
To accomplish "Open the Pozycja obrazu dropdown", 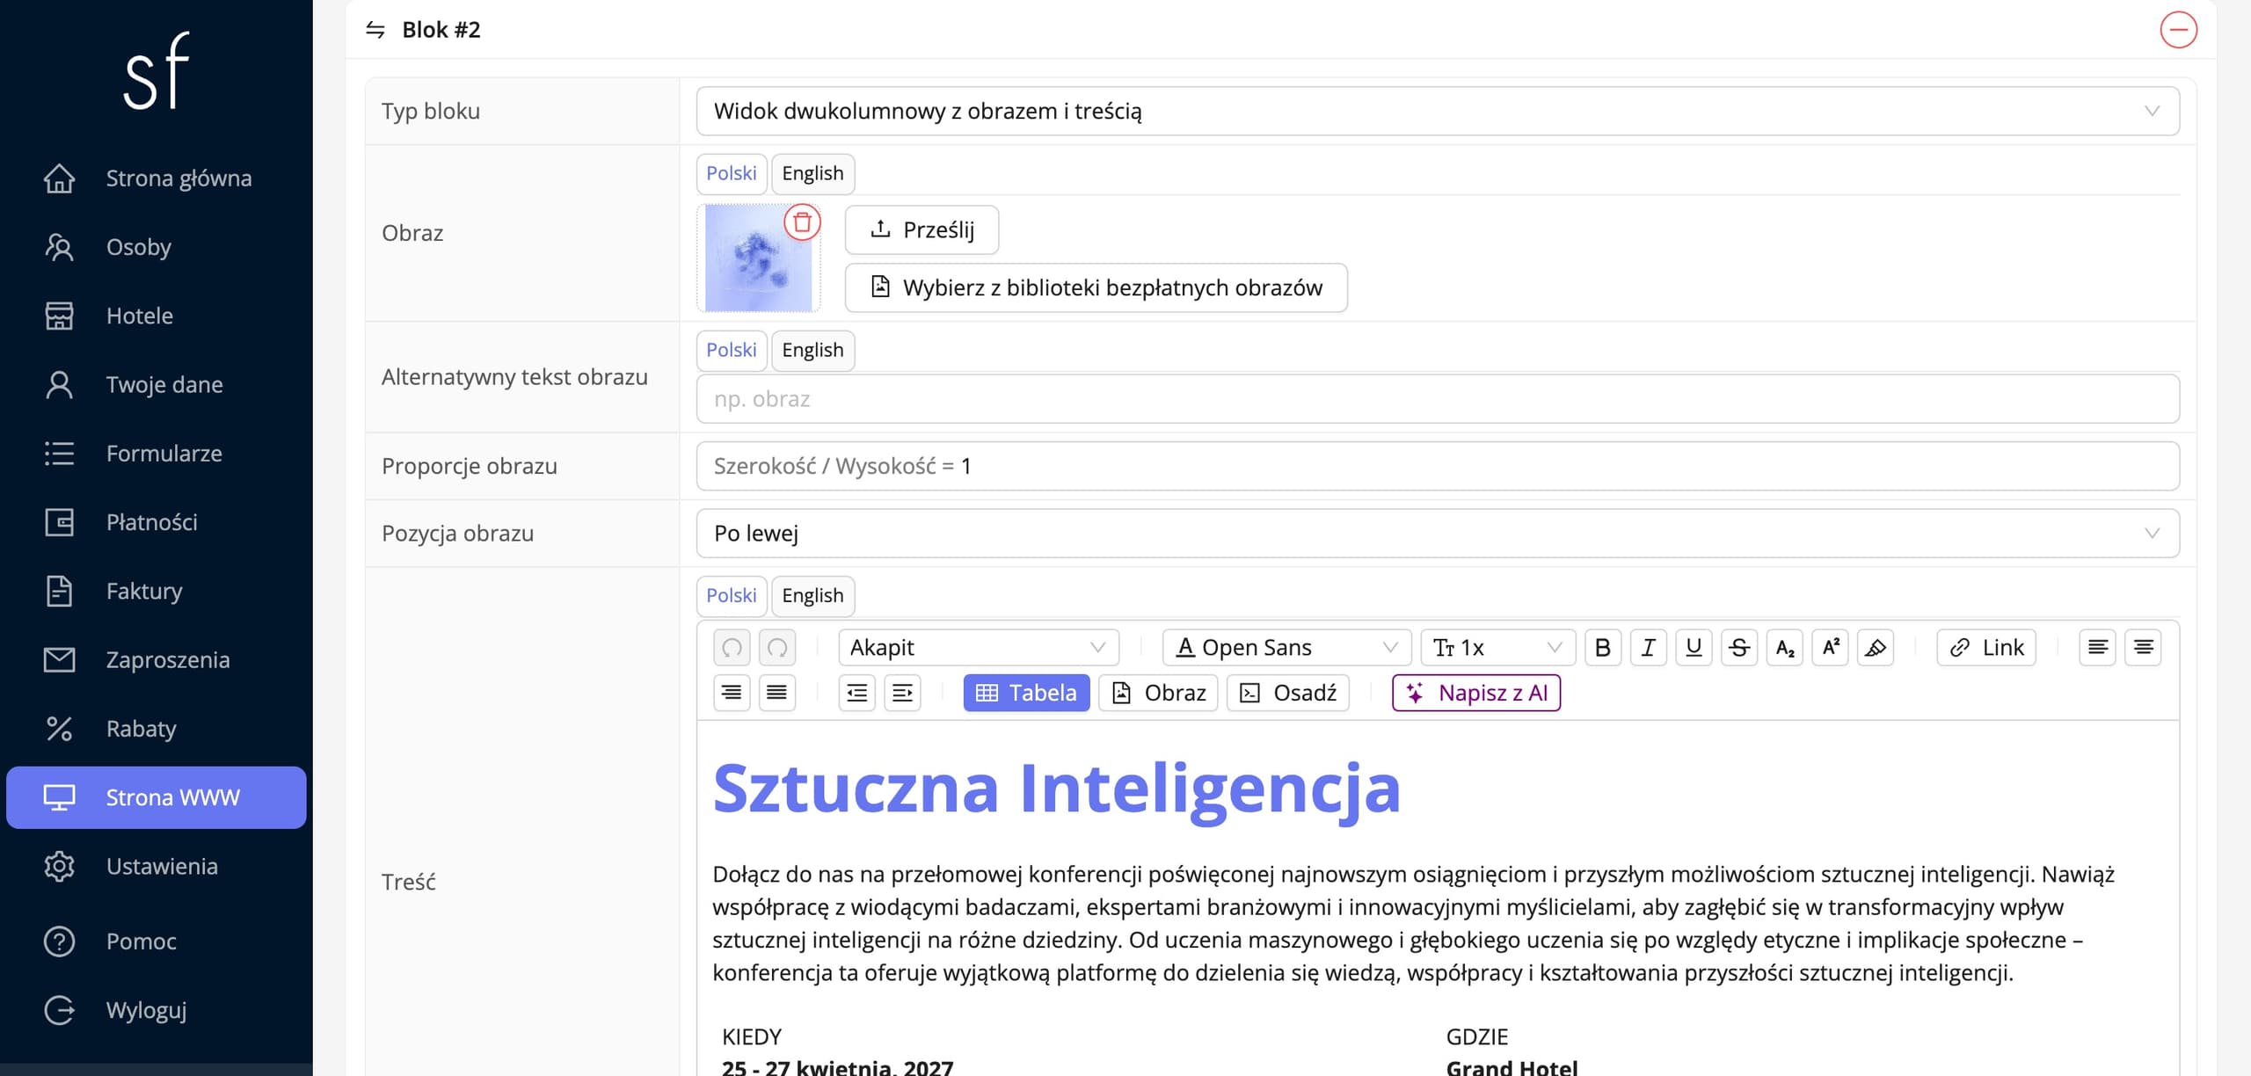I will pyautogui.click(x=1438, y=534).
